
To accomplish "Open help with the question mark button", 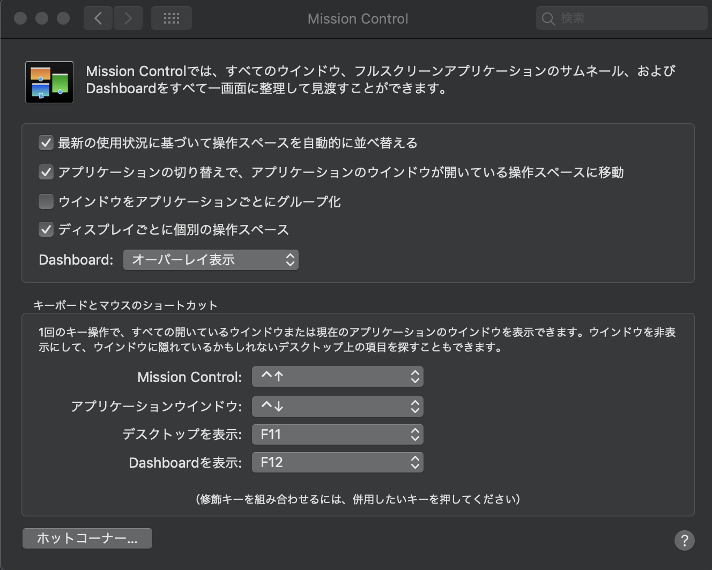I will point(684,541).
